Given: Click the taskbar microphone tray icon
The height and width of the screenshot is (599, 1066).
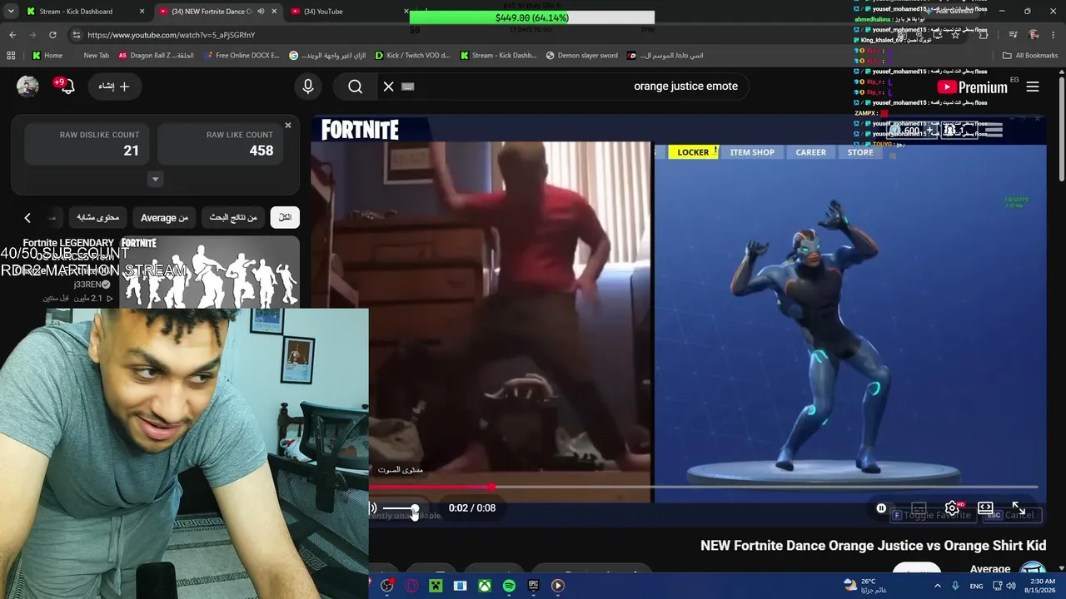Looking at the screenshot, I should pyautogui.click(x=955, y=586).
